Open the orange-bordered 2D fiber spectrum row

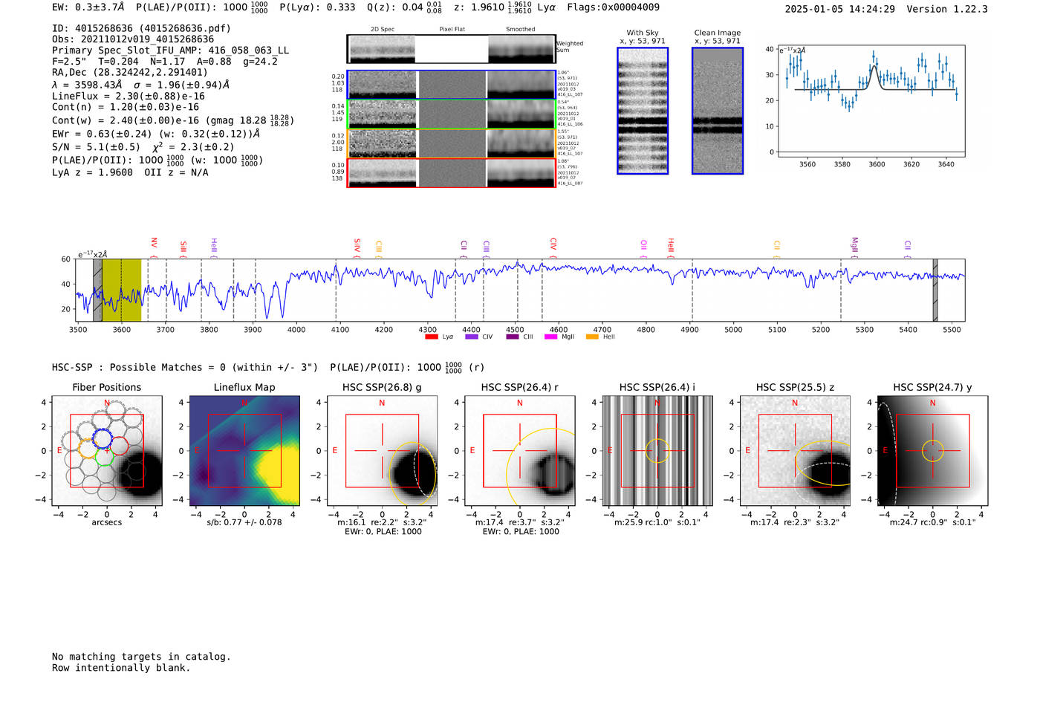[x=451, y=143]
